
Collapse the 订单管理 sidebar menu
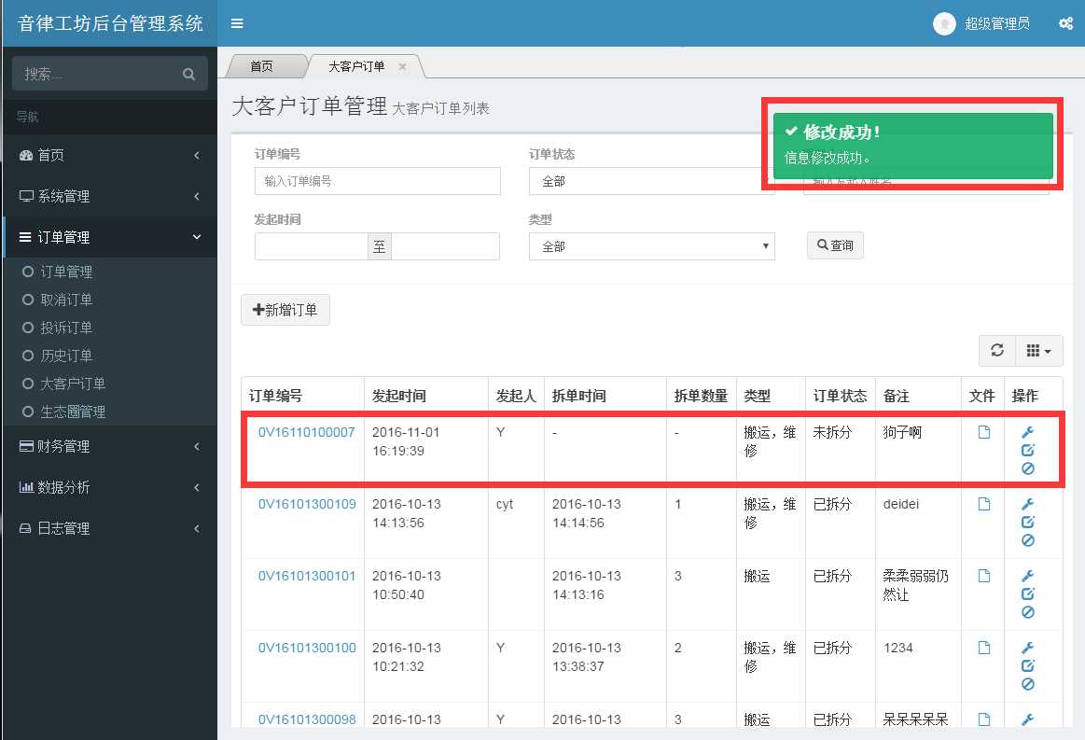pyautogui.click(x=110, y=237)
